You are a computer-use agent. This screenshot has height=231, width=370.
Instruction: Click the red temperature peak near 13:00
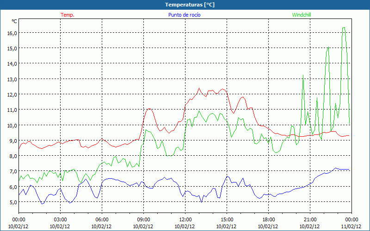click(x=199, y=88)
